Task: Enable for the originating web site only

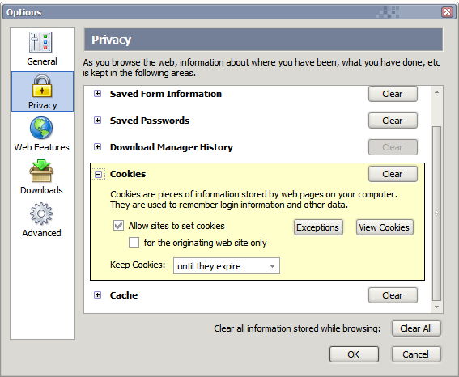Action: coord(134,243)
